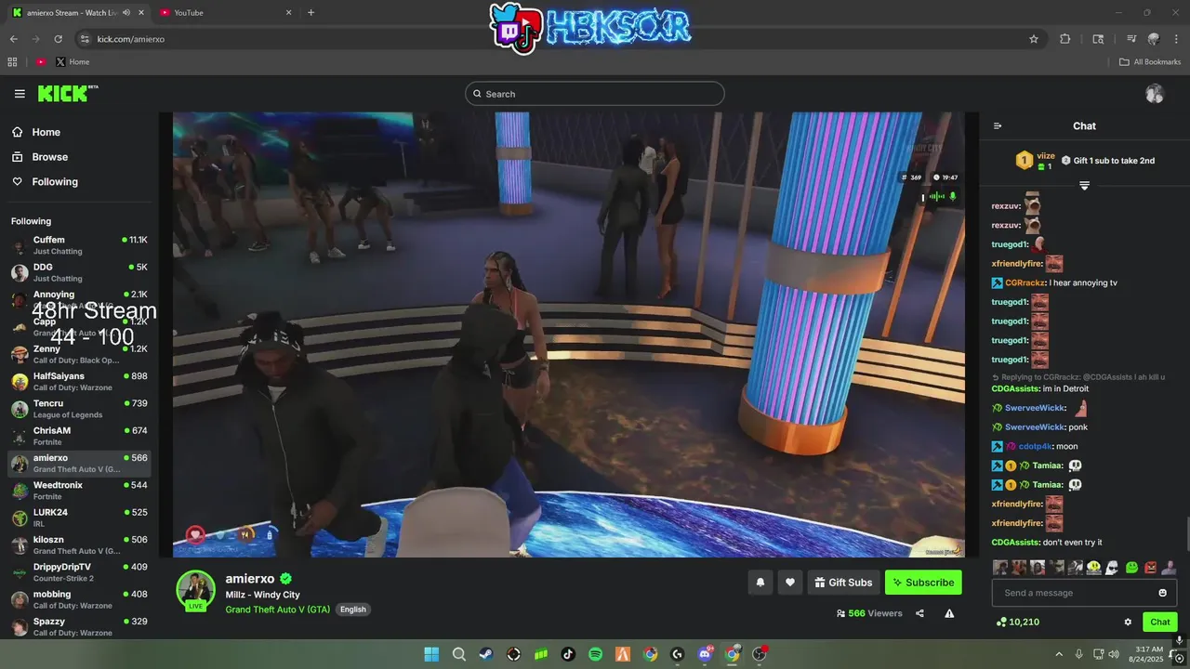Image resolution: width=1190 pixels, height=669 pixels.
Task: Open Weedtronix channel in Following list
Action: (79, 491)
